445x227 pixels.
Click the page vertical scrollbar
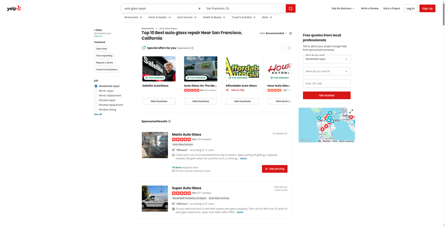[443, 14]
